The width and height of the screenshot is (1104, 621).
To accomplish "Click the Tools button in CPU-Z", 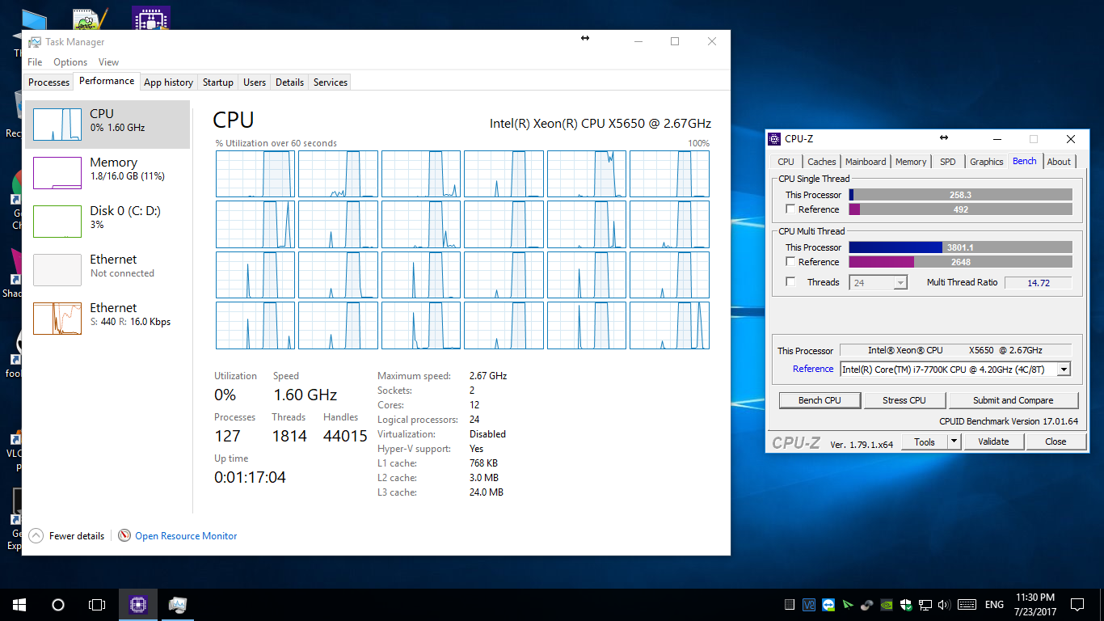I will [x=925, y=441].
